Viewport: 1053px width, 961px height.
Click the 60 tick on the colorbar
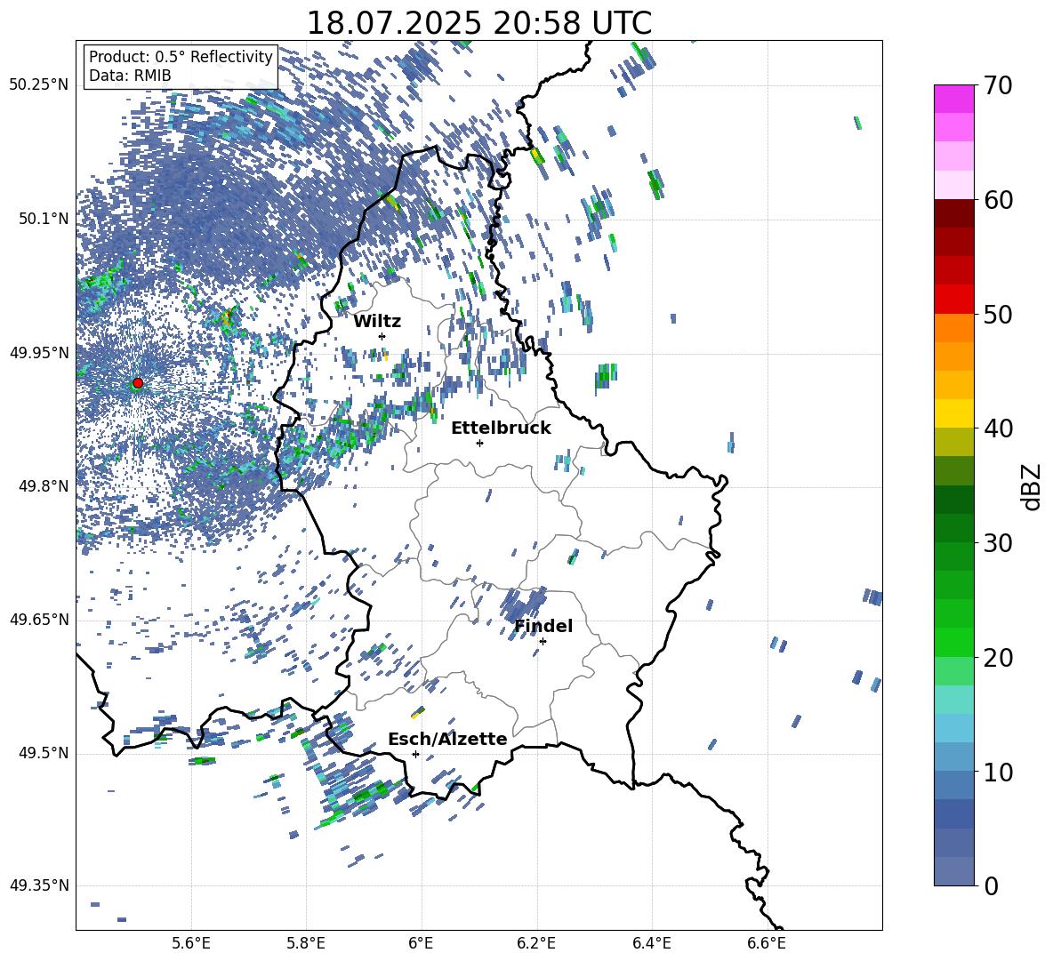998,200
